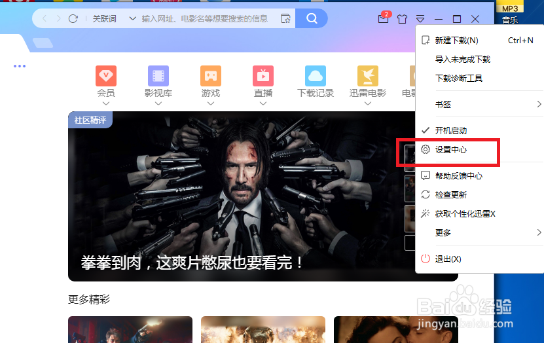The image size is (544, 343).
Task: Expand the chevron under 会员
Action: 106,103
